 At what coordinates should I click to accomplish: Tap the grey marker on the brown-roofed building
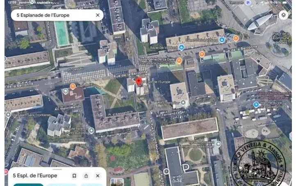[65, 91]
